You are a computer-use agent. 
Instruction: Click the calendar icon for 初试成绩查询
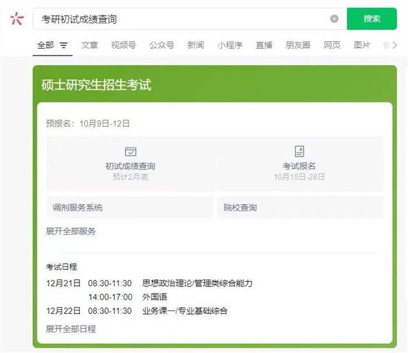(131, 151)
